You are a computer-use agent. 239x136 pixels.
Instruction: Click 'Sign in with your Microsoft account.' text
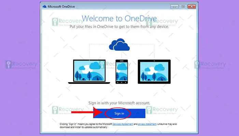point(119,103)
